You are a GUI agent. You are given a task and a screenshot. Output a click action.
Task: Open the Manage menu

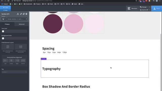(x=145, y=7)
